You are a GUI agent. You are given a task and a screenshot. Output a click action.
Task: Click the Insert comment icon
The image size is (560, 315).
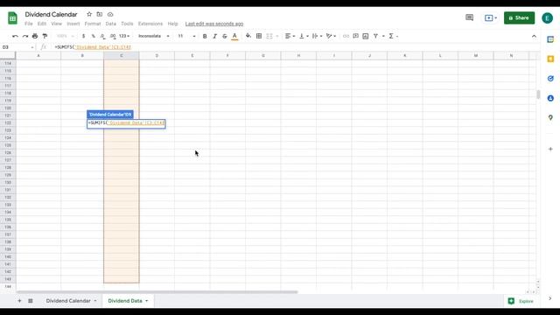coord(356,36)
